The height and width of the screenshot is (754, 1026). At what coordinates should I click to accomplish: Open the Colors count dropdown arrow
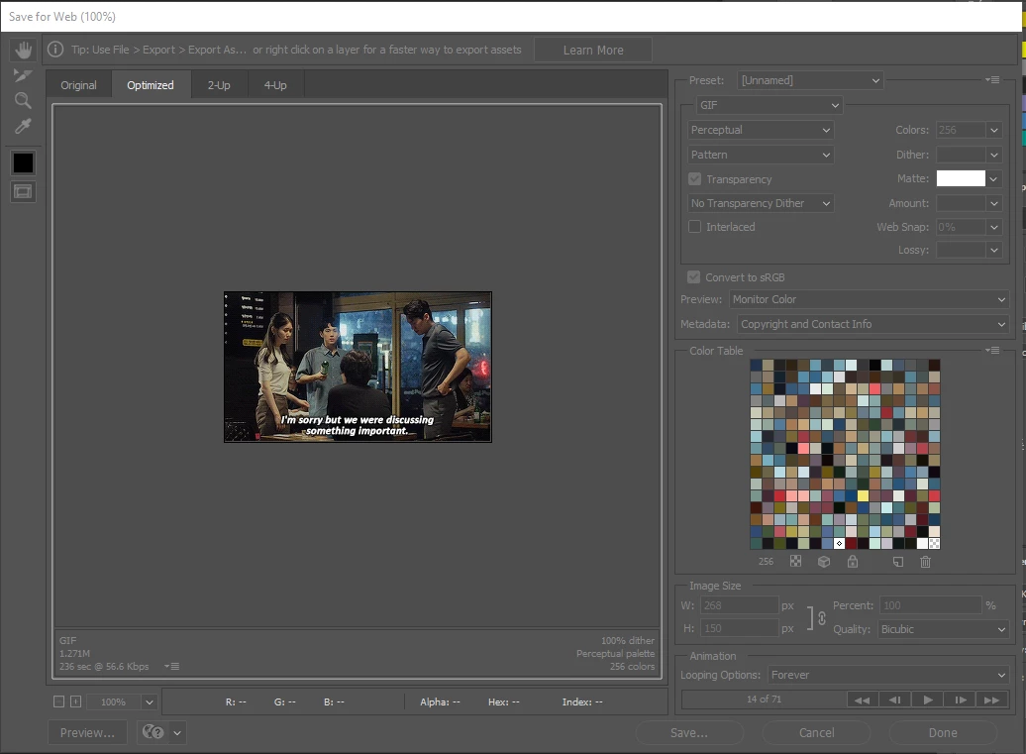pyautogui.click(x=994, y=130)
